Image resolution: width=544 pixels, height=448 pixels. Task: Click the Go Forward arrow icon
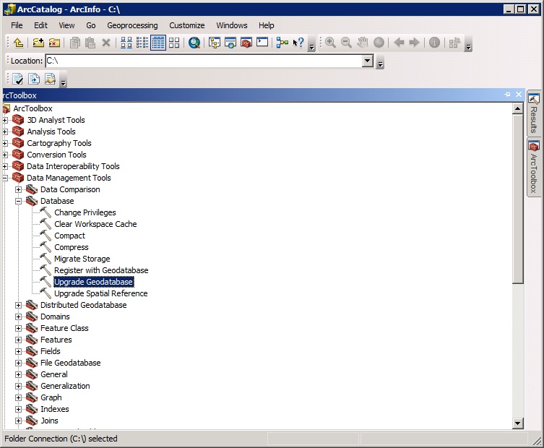click(414, 43)
